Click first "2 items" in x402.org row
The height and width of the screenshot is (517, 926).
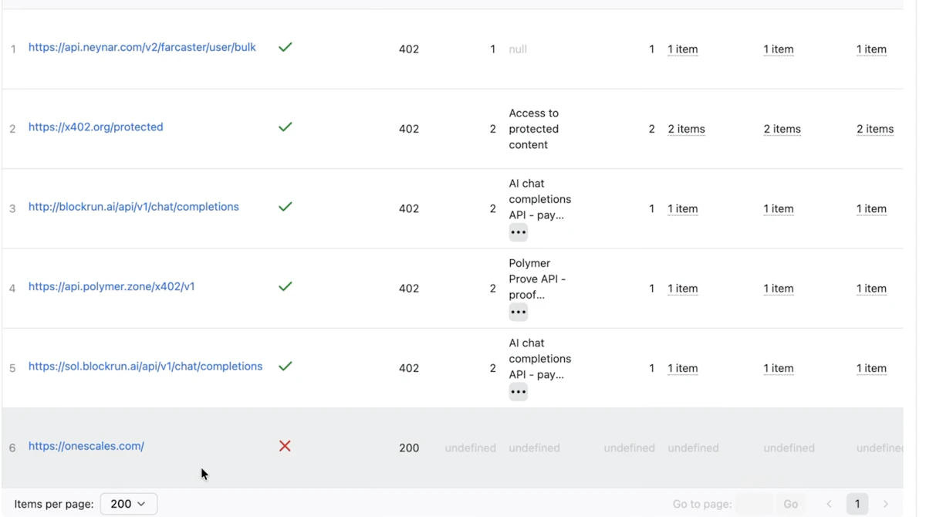tap(686, 129)
